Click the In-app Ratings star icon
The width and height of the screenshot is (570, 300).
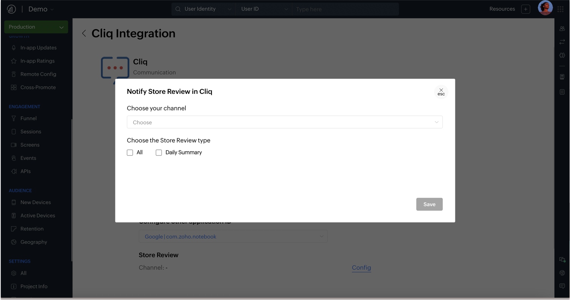click(14, 61)
